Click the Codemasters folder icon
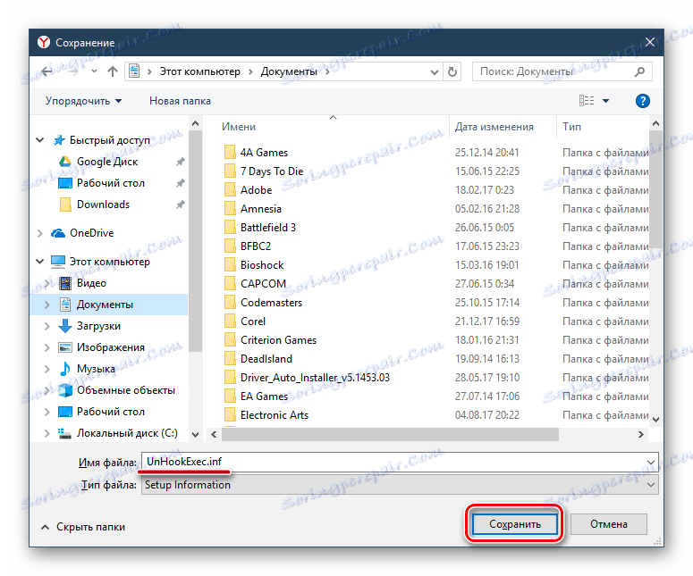693x576 pixels. tap(230, 303)
